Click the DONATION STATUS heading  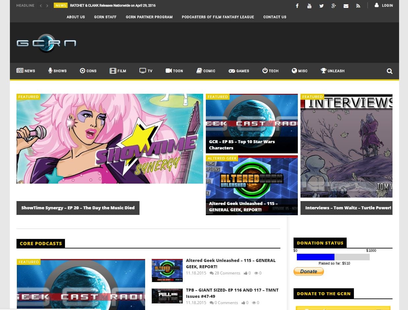point(320,243)
